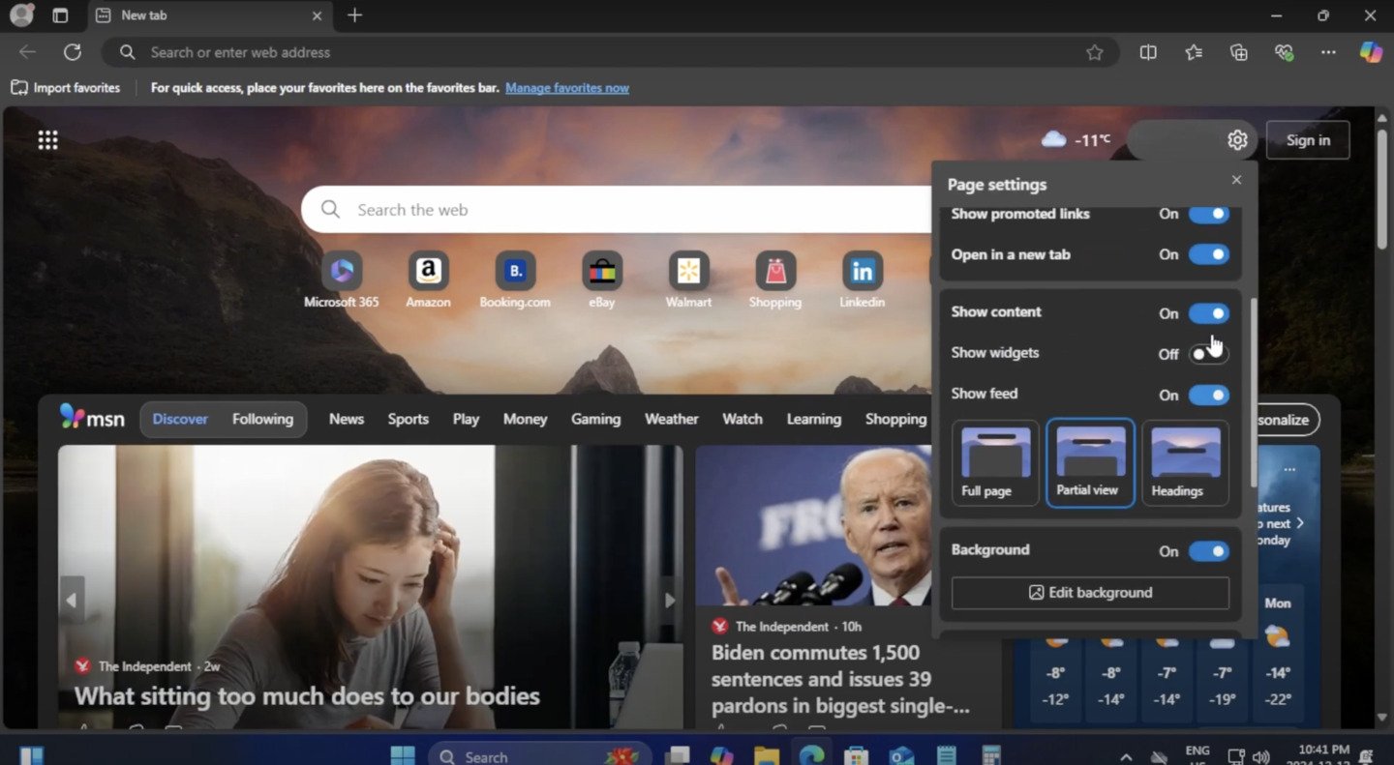Viewport: 1394px width, 765px height.
Task: Open the Browser essentials heart icon
Action: pos(1284,52)
